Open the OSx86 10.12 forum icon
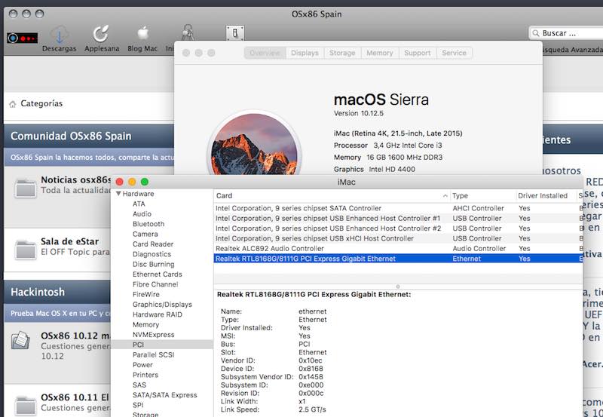 pos(21,339)
